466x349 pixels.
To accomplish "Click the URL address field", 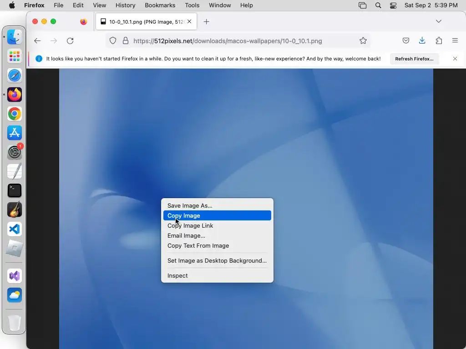I will [238, 41].
